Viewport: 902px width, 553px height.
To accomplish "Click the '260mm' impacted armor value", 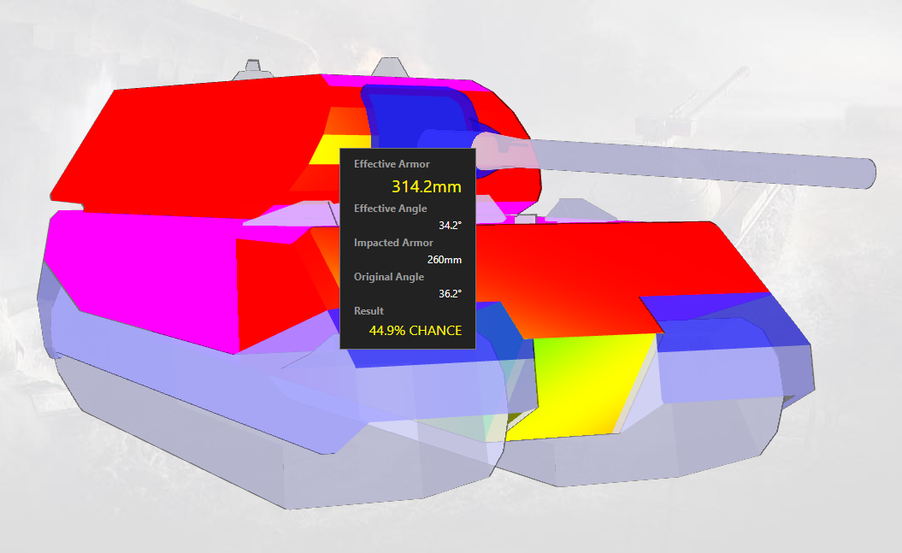I will pos(444,259).
